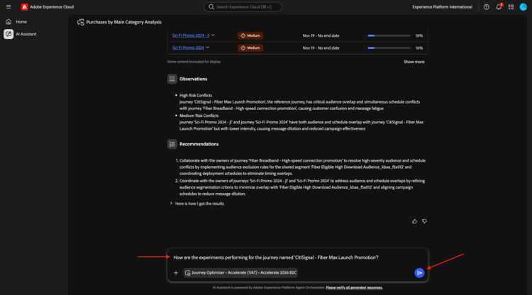
Task: Click the 'Observations' heading text
Action: [x=194, y=79]
